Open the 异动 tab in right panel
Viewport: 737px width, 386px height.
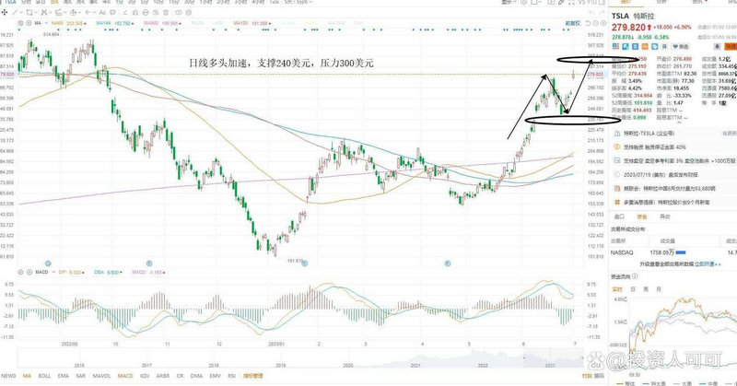coord(664,216)
